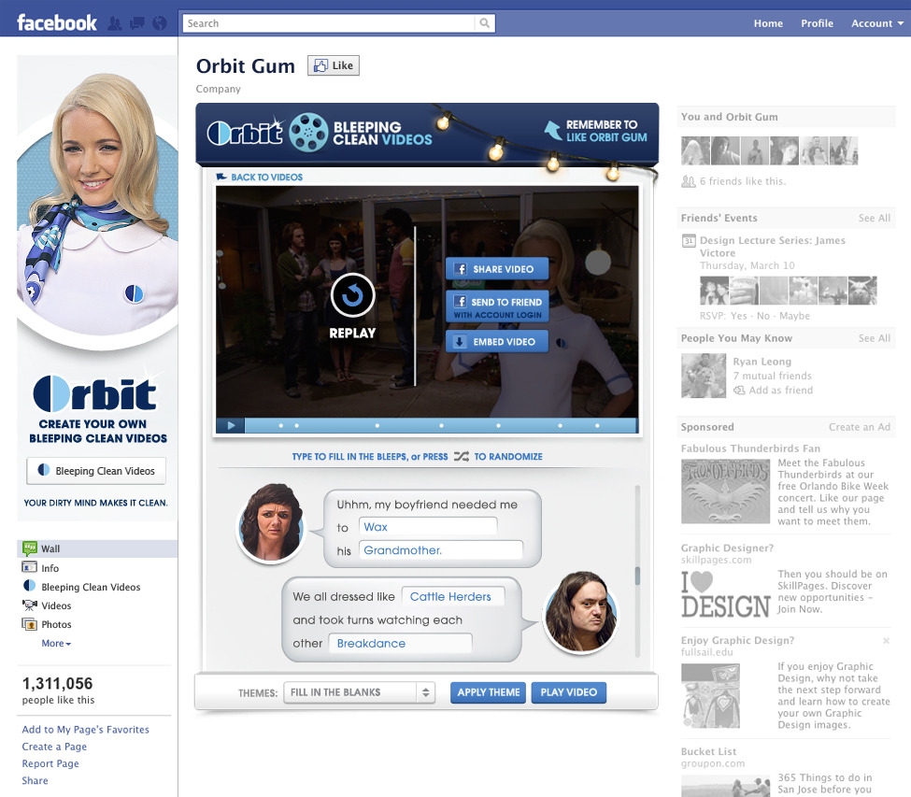Click the Wall icon in sidebar

(x=30, y=548)
